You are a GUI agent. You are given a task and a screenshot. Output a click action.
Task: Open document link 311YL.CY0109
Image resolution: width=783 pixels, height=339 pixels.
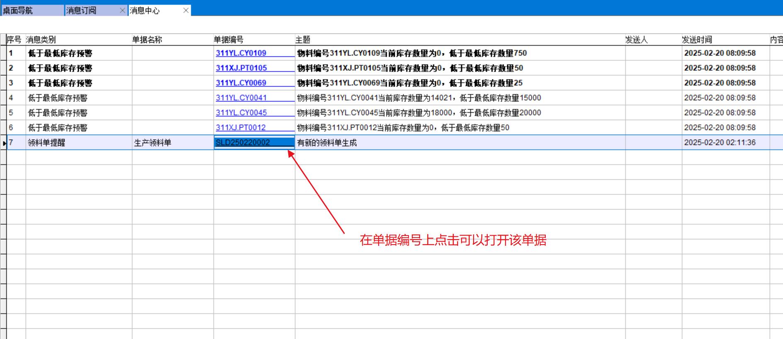(241, 53)
